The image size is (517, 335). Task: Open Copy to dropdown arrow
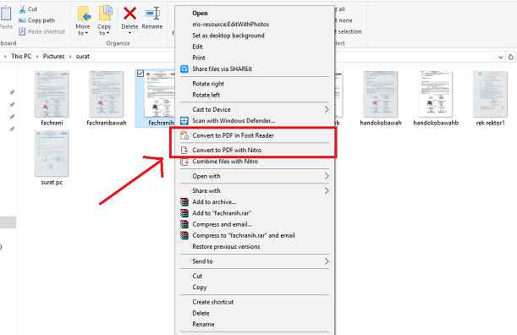tap(107, 33)
